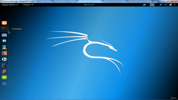Open the Files folder icon in dock

[4, 35]
